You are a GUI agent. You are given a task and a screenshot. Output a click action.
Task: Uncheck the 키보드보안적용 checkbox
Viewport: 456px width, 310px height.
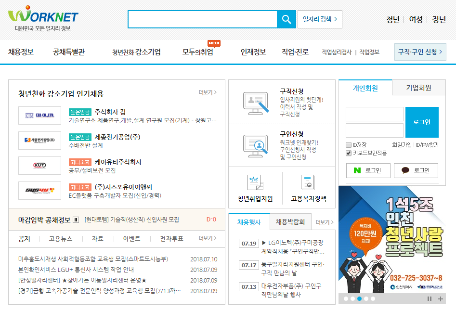349,153
